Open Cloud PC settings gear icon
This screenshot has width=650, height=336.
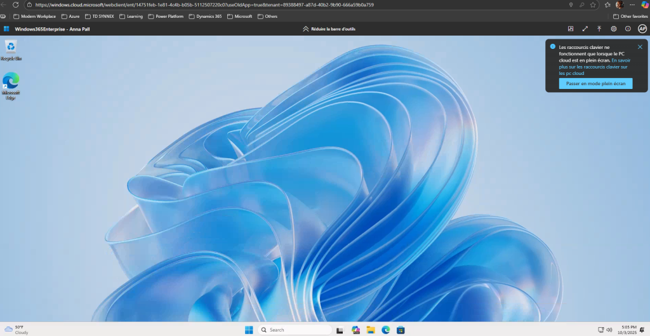[614, 29]
